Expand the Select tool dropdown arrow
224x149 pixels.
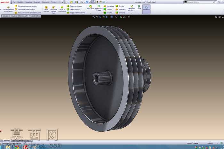point(94,2)
